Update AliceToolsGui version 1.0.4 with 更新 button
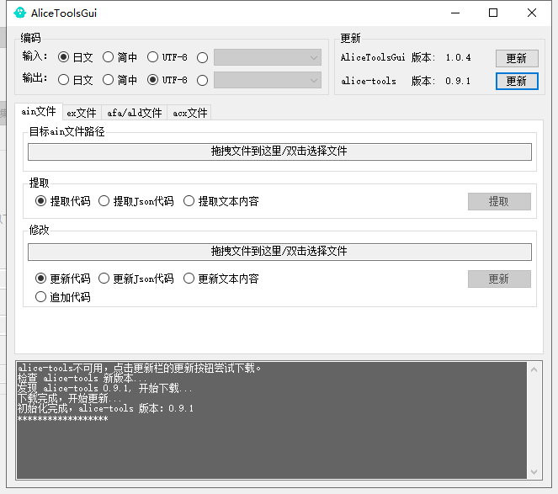 (x=517, y=58)
